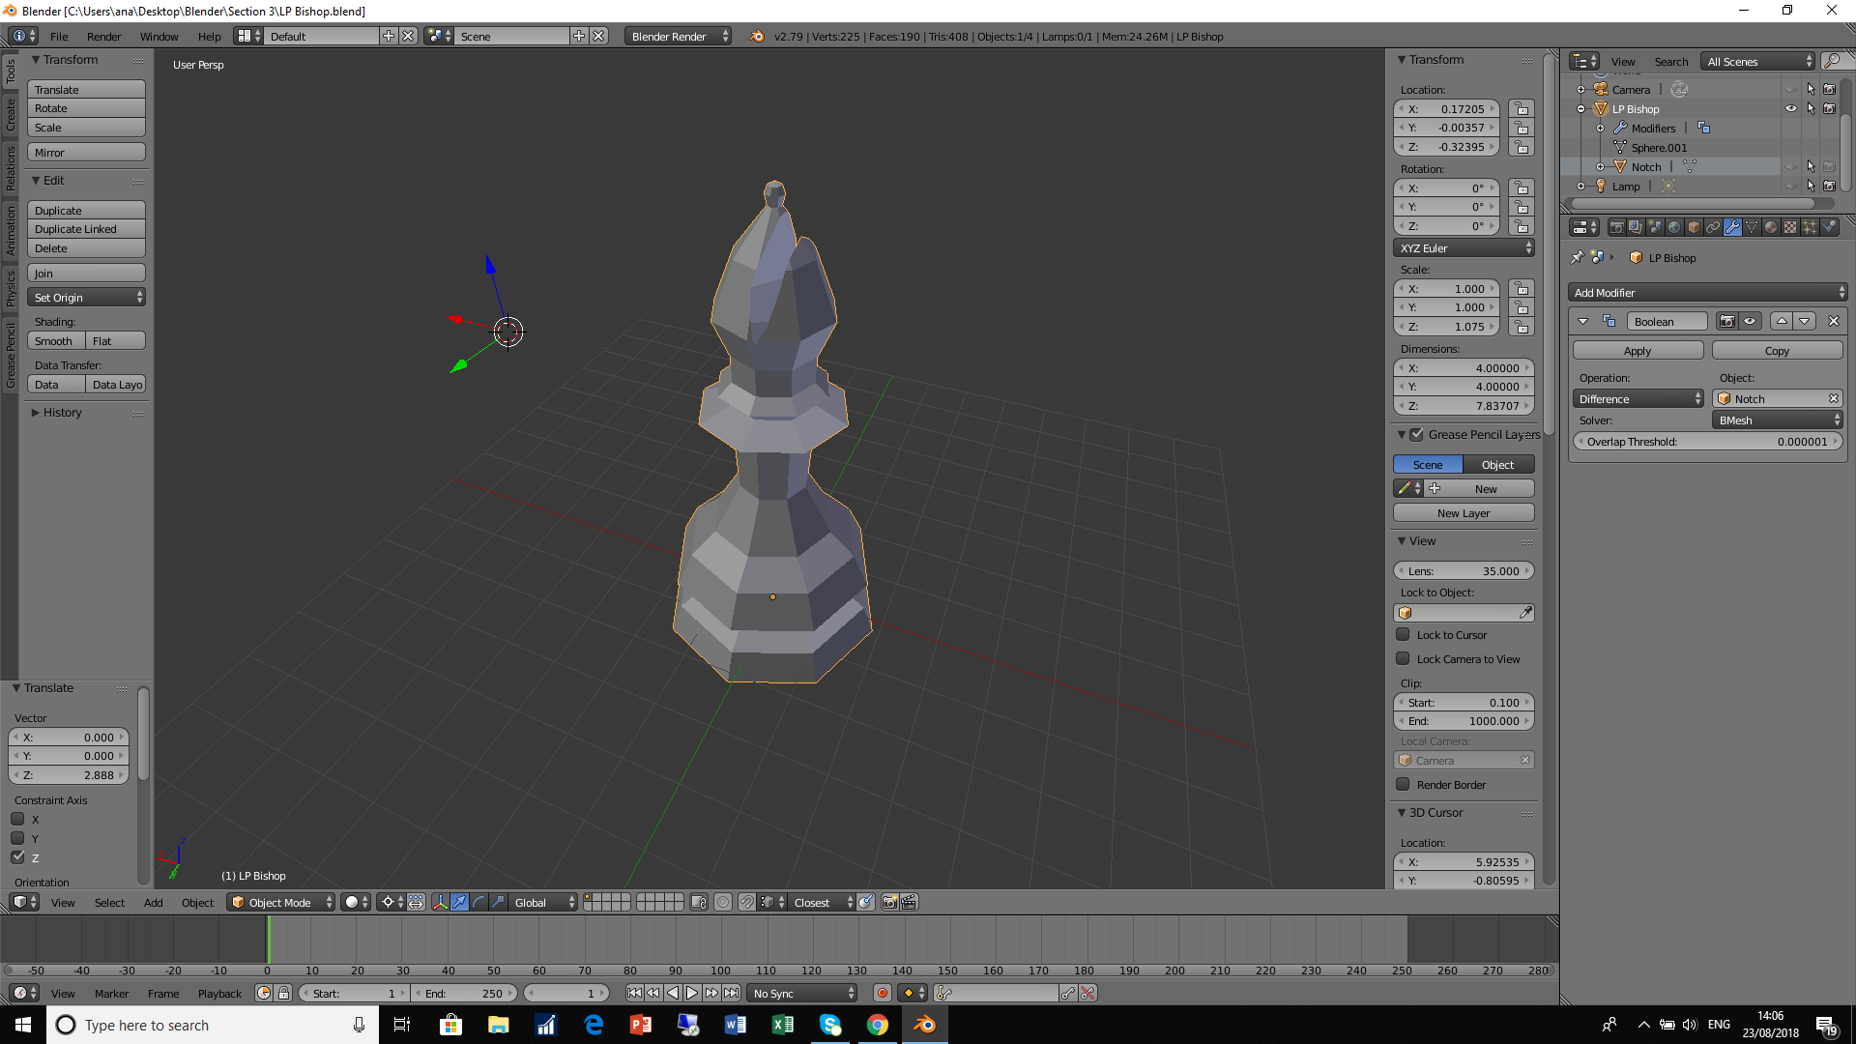Toggle visibility eye of LP Bishop
1856x1044 pixels.
[1791, 108]
